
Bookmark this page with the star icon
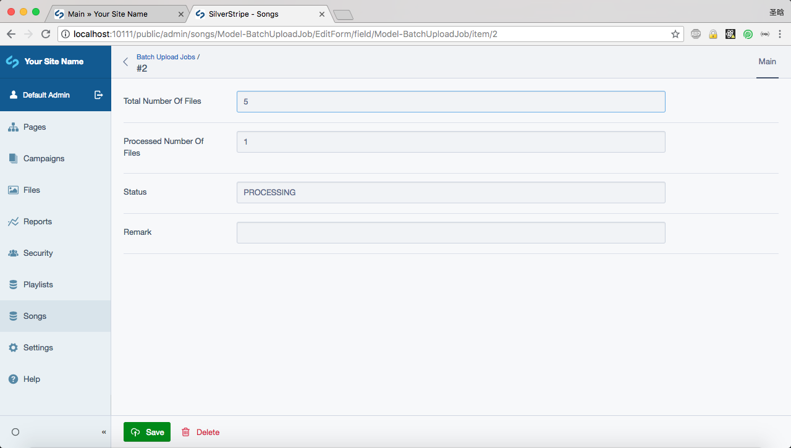tap(675, 34)
